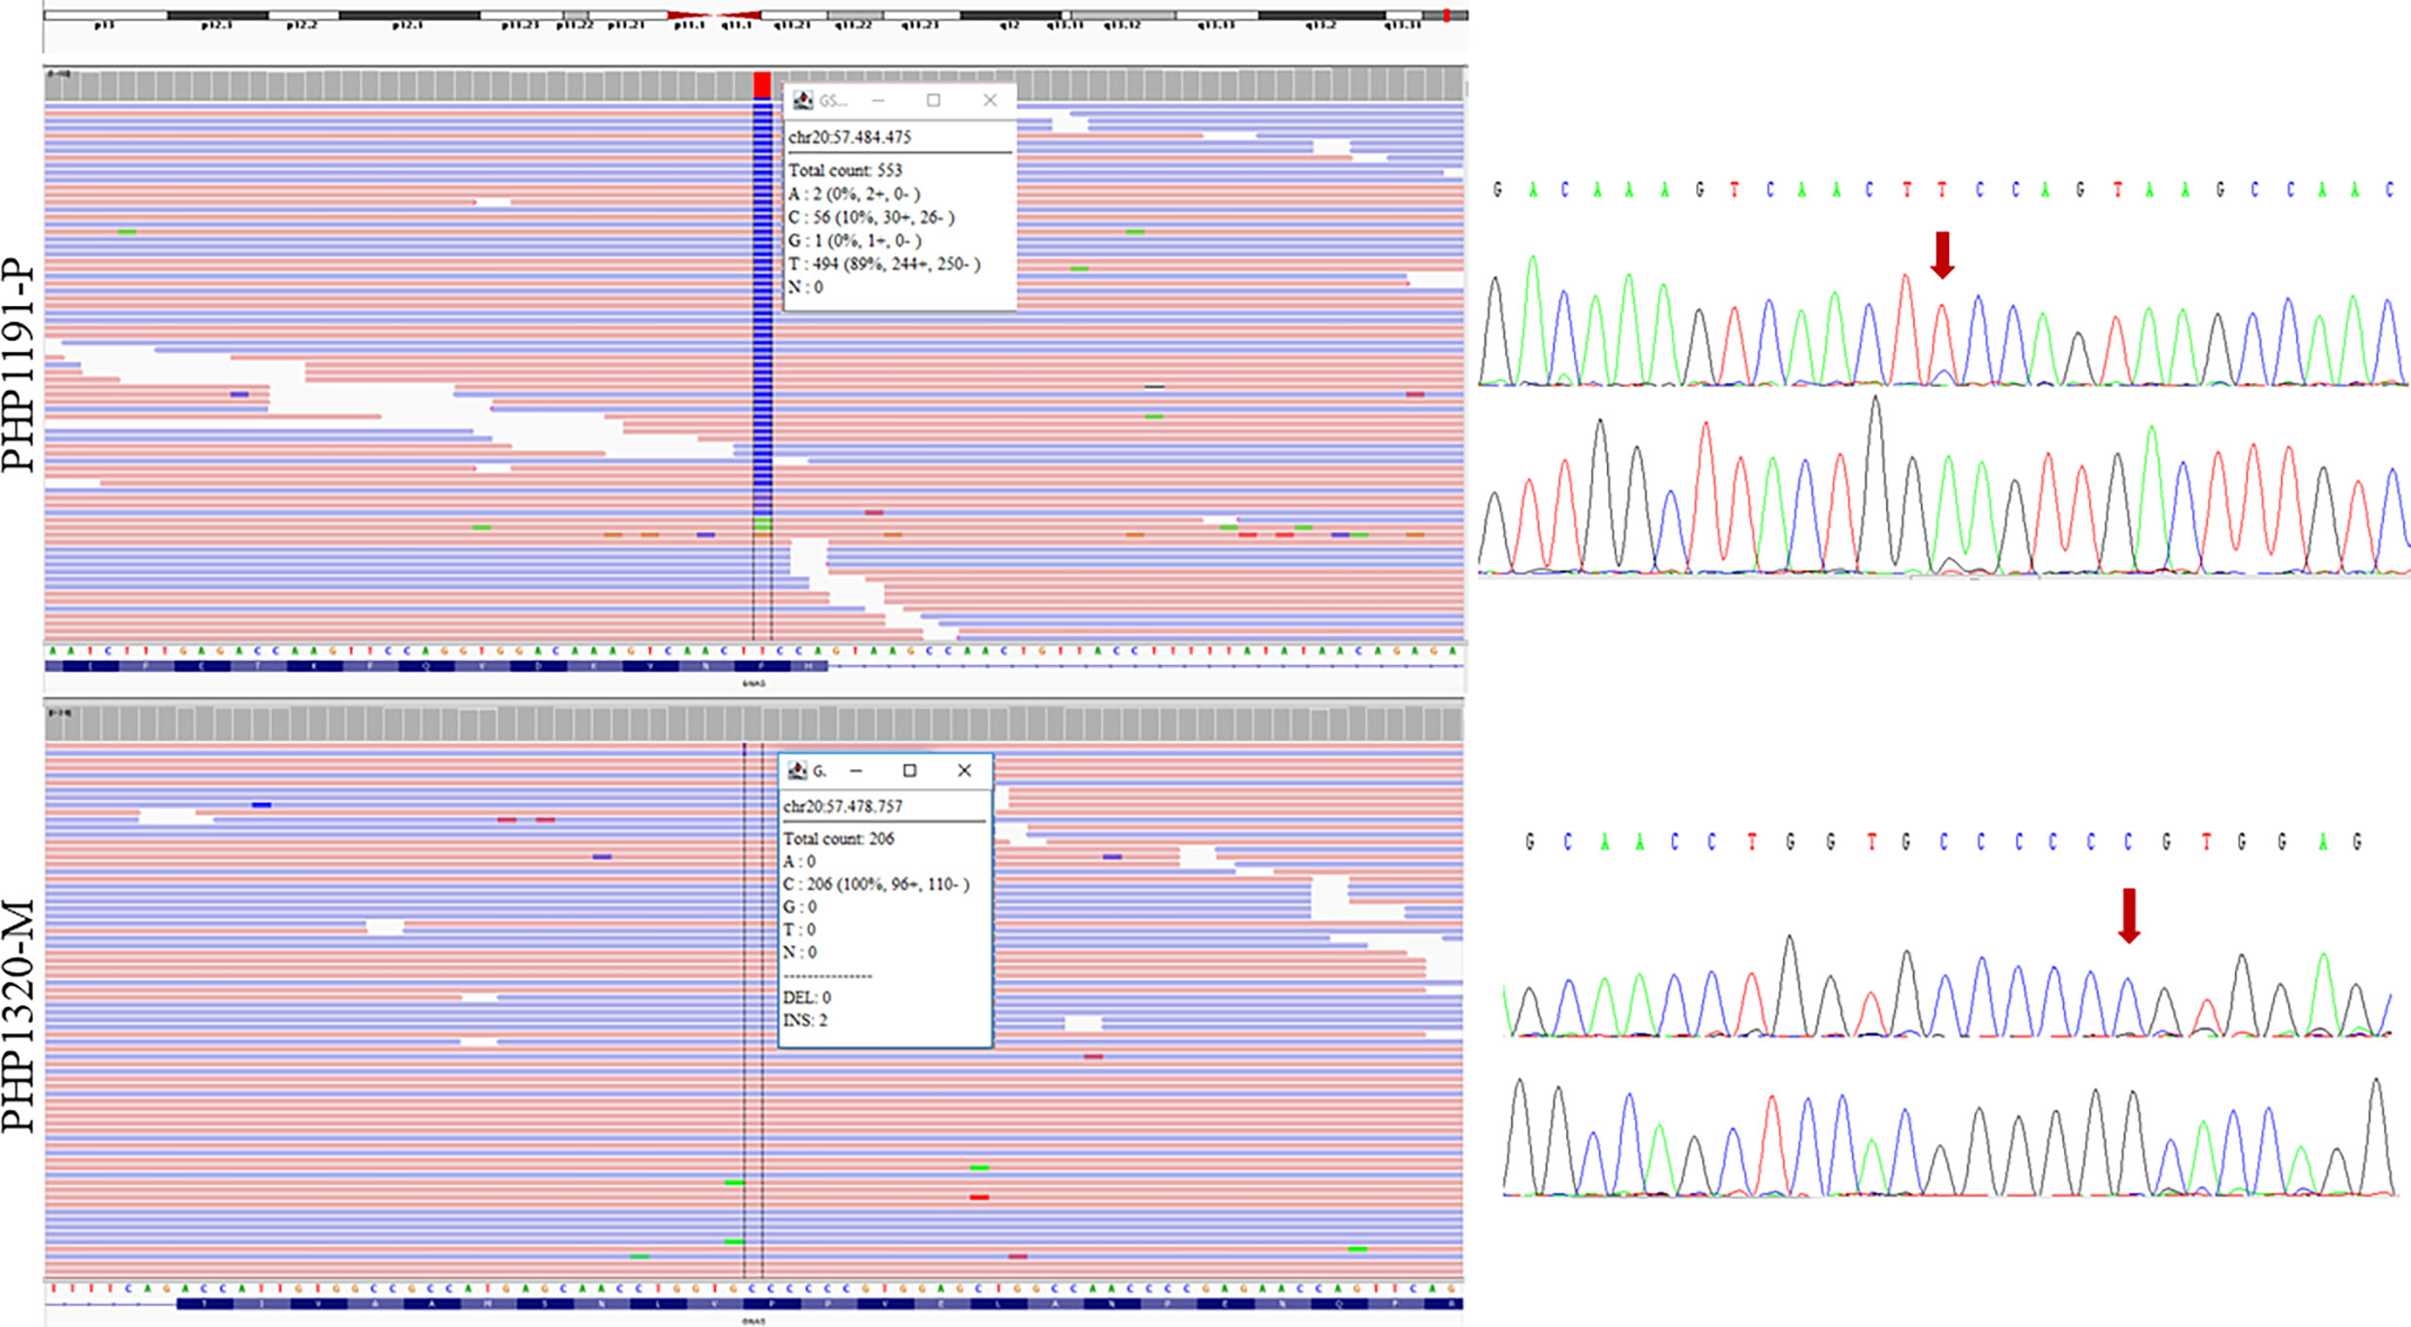Select the 'DEL: 0' line
2411x1327 pixels.
807,997
